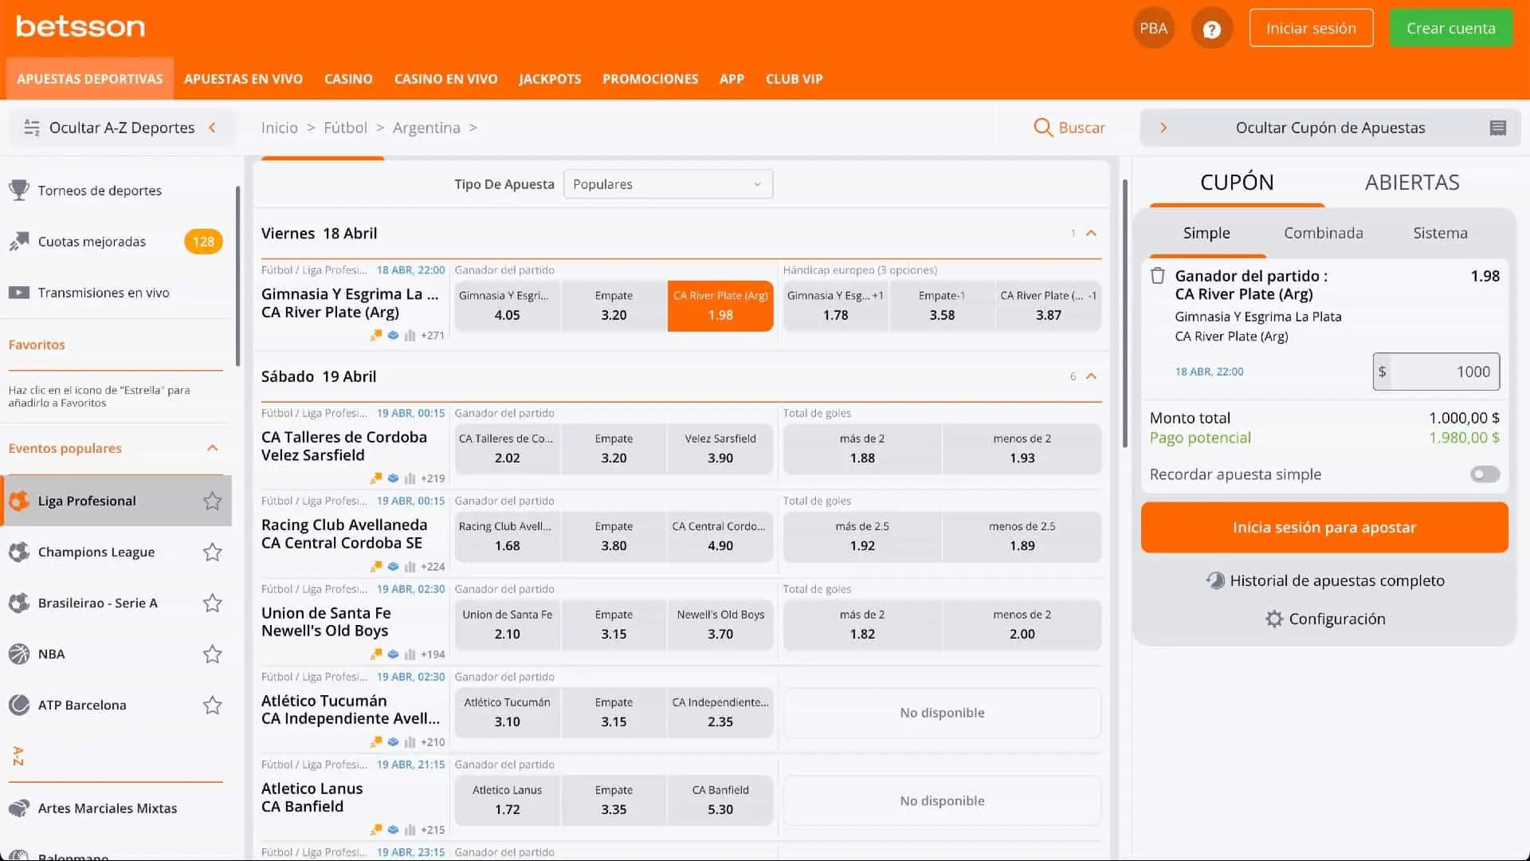Viewport: 1530px width, 861px height.
Task: Click the PBA round icon
Action: pyautogui.click(x=1153, y=29)
